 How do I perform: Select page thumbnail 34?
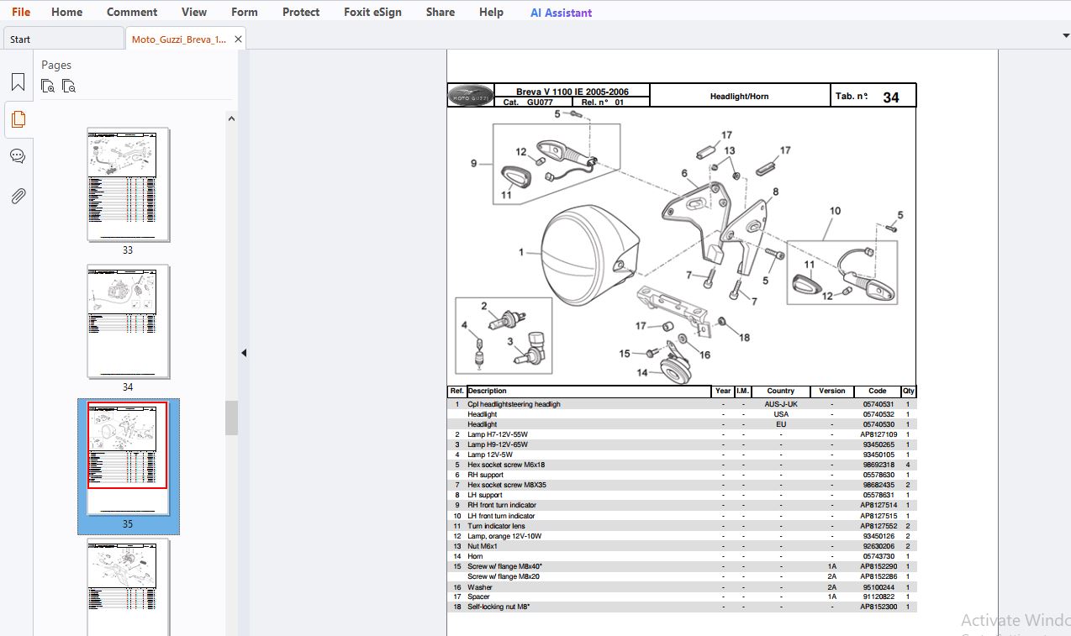[x=128, y=321]
